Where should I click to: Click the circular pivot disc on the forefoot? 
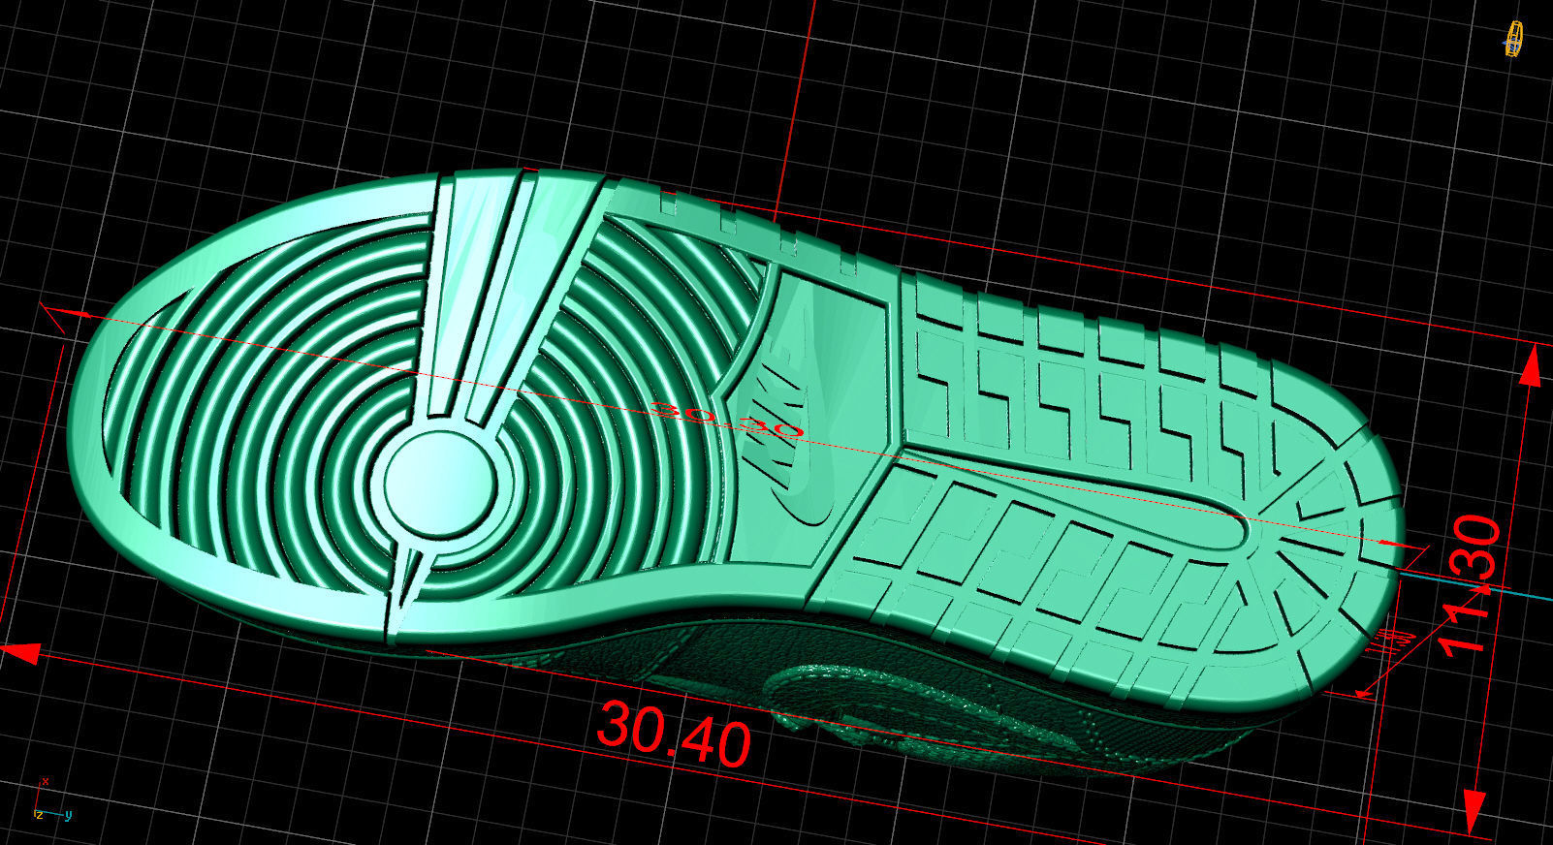439,485
